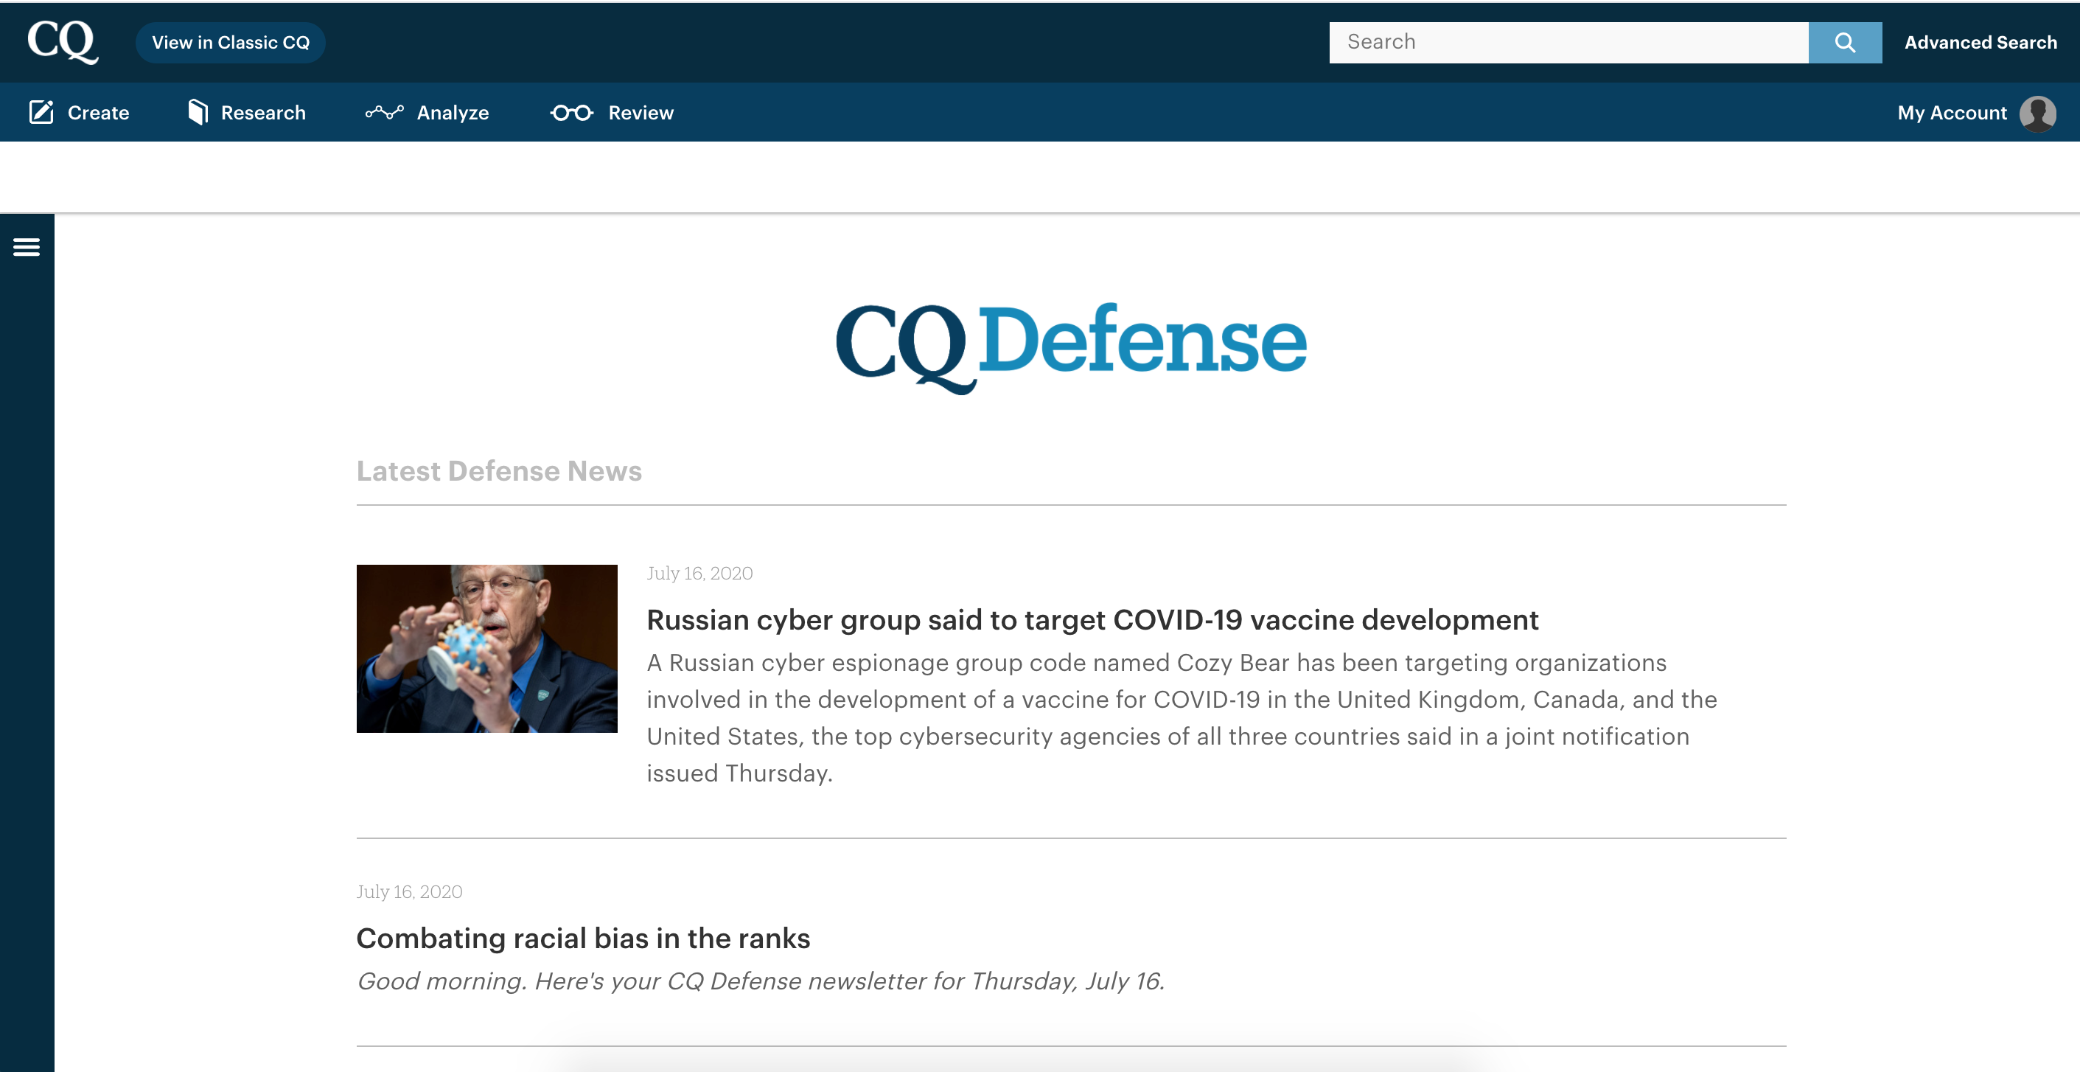
Task: Click the date above Combating racial bias
Action: click(x=409, y=892)
